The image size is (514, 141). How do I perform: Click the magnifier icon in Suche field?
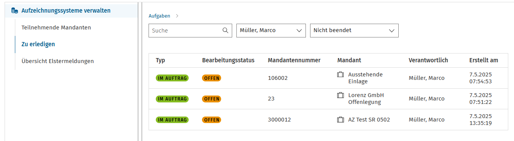pos(225,31)
